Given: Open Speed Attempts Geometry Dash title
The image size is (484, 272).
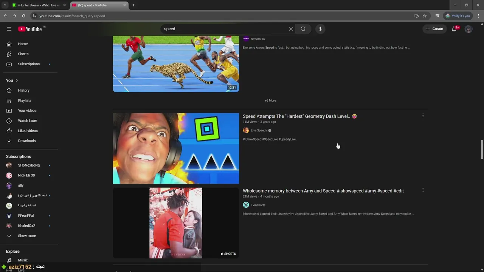Looking at the screenshot, I should click(299, 116).
